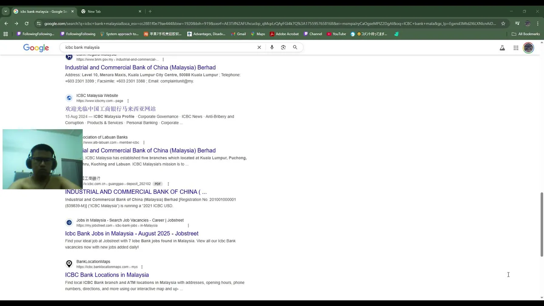
Task: Bookmark this page with the star icon
Action: (x=503, y=23)
